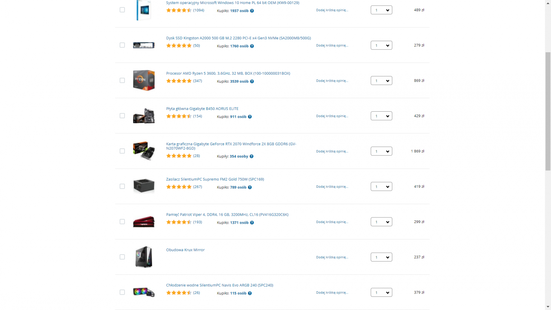551x310 pixels.
Task: Expand quantity dropdown for RTX 2070 Windforce
Action: (381, 151)
